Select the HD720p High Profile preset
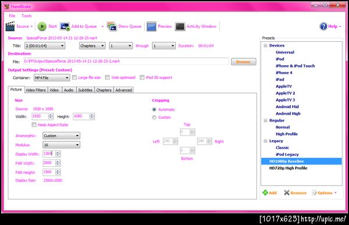 (x=289, y=168)
